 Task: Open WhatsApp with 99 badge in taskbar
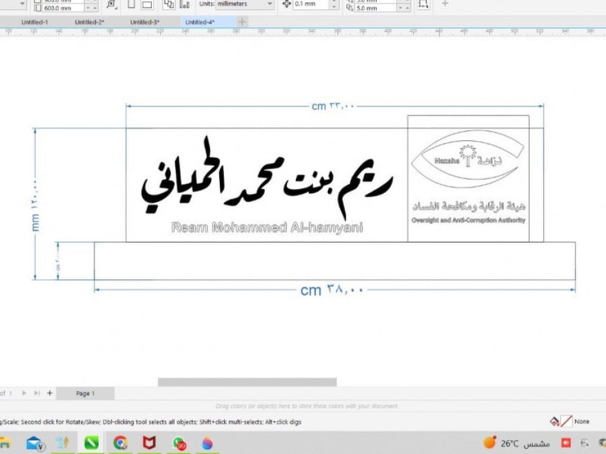click(x=179, y=443)
